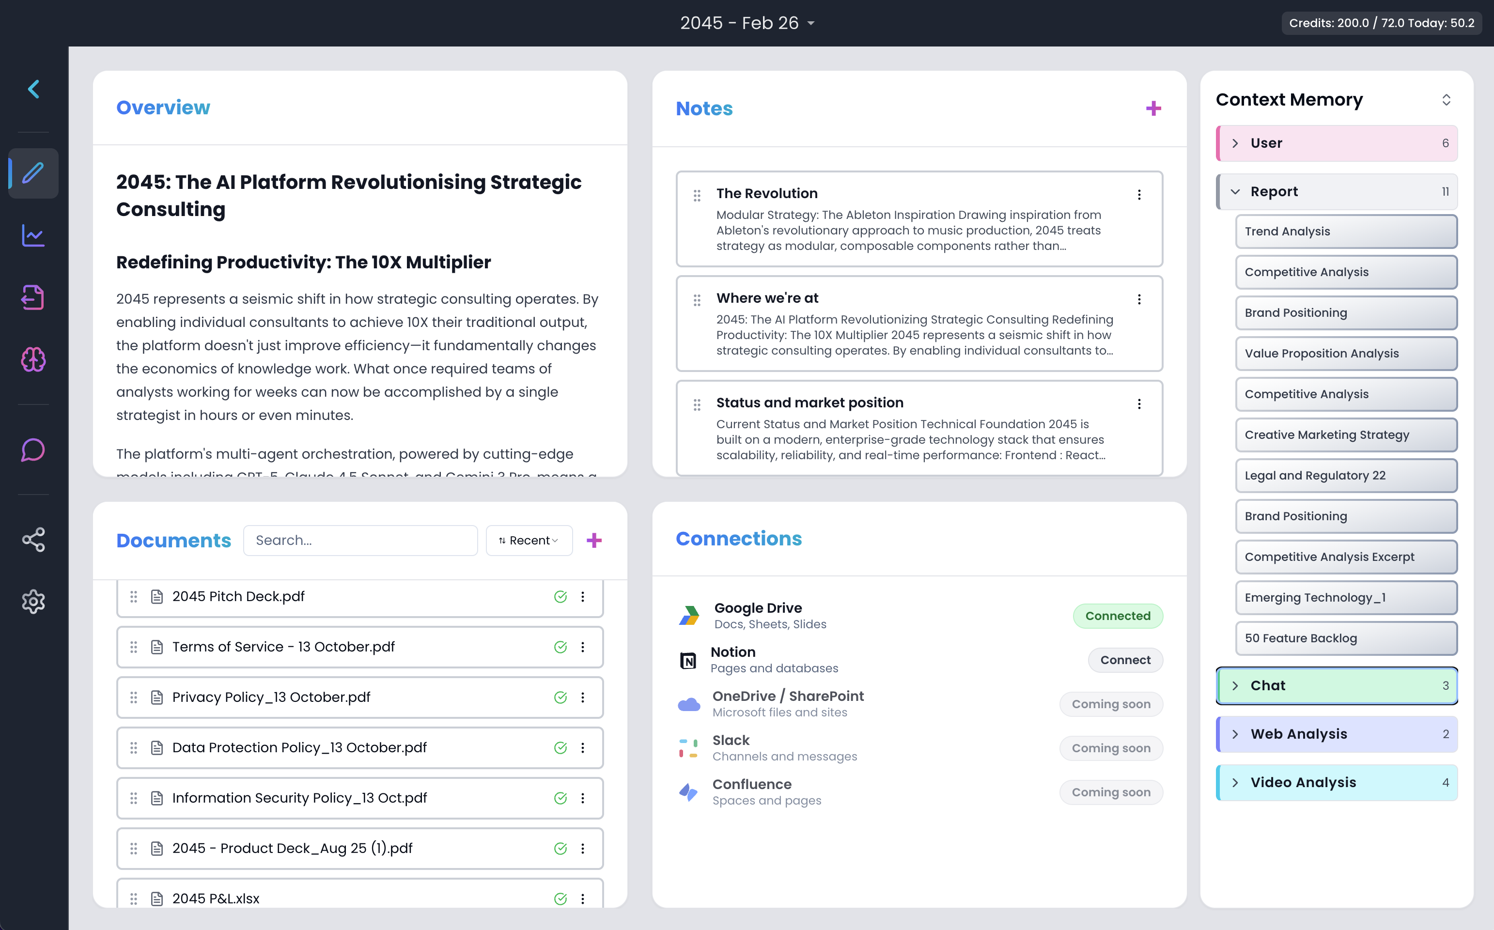Expand the Video Analysis section
The width and height of the screenshot is (1494, 930).
pyautogui.click(x=1235, y=783)
